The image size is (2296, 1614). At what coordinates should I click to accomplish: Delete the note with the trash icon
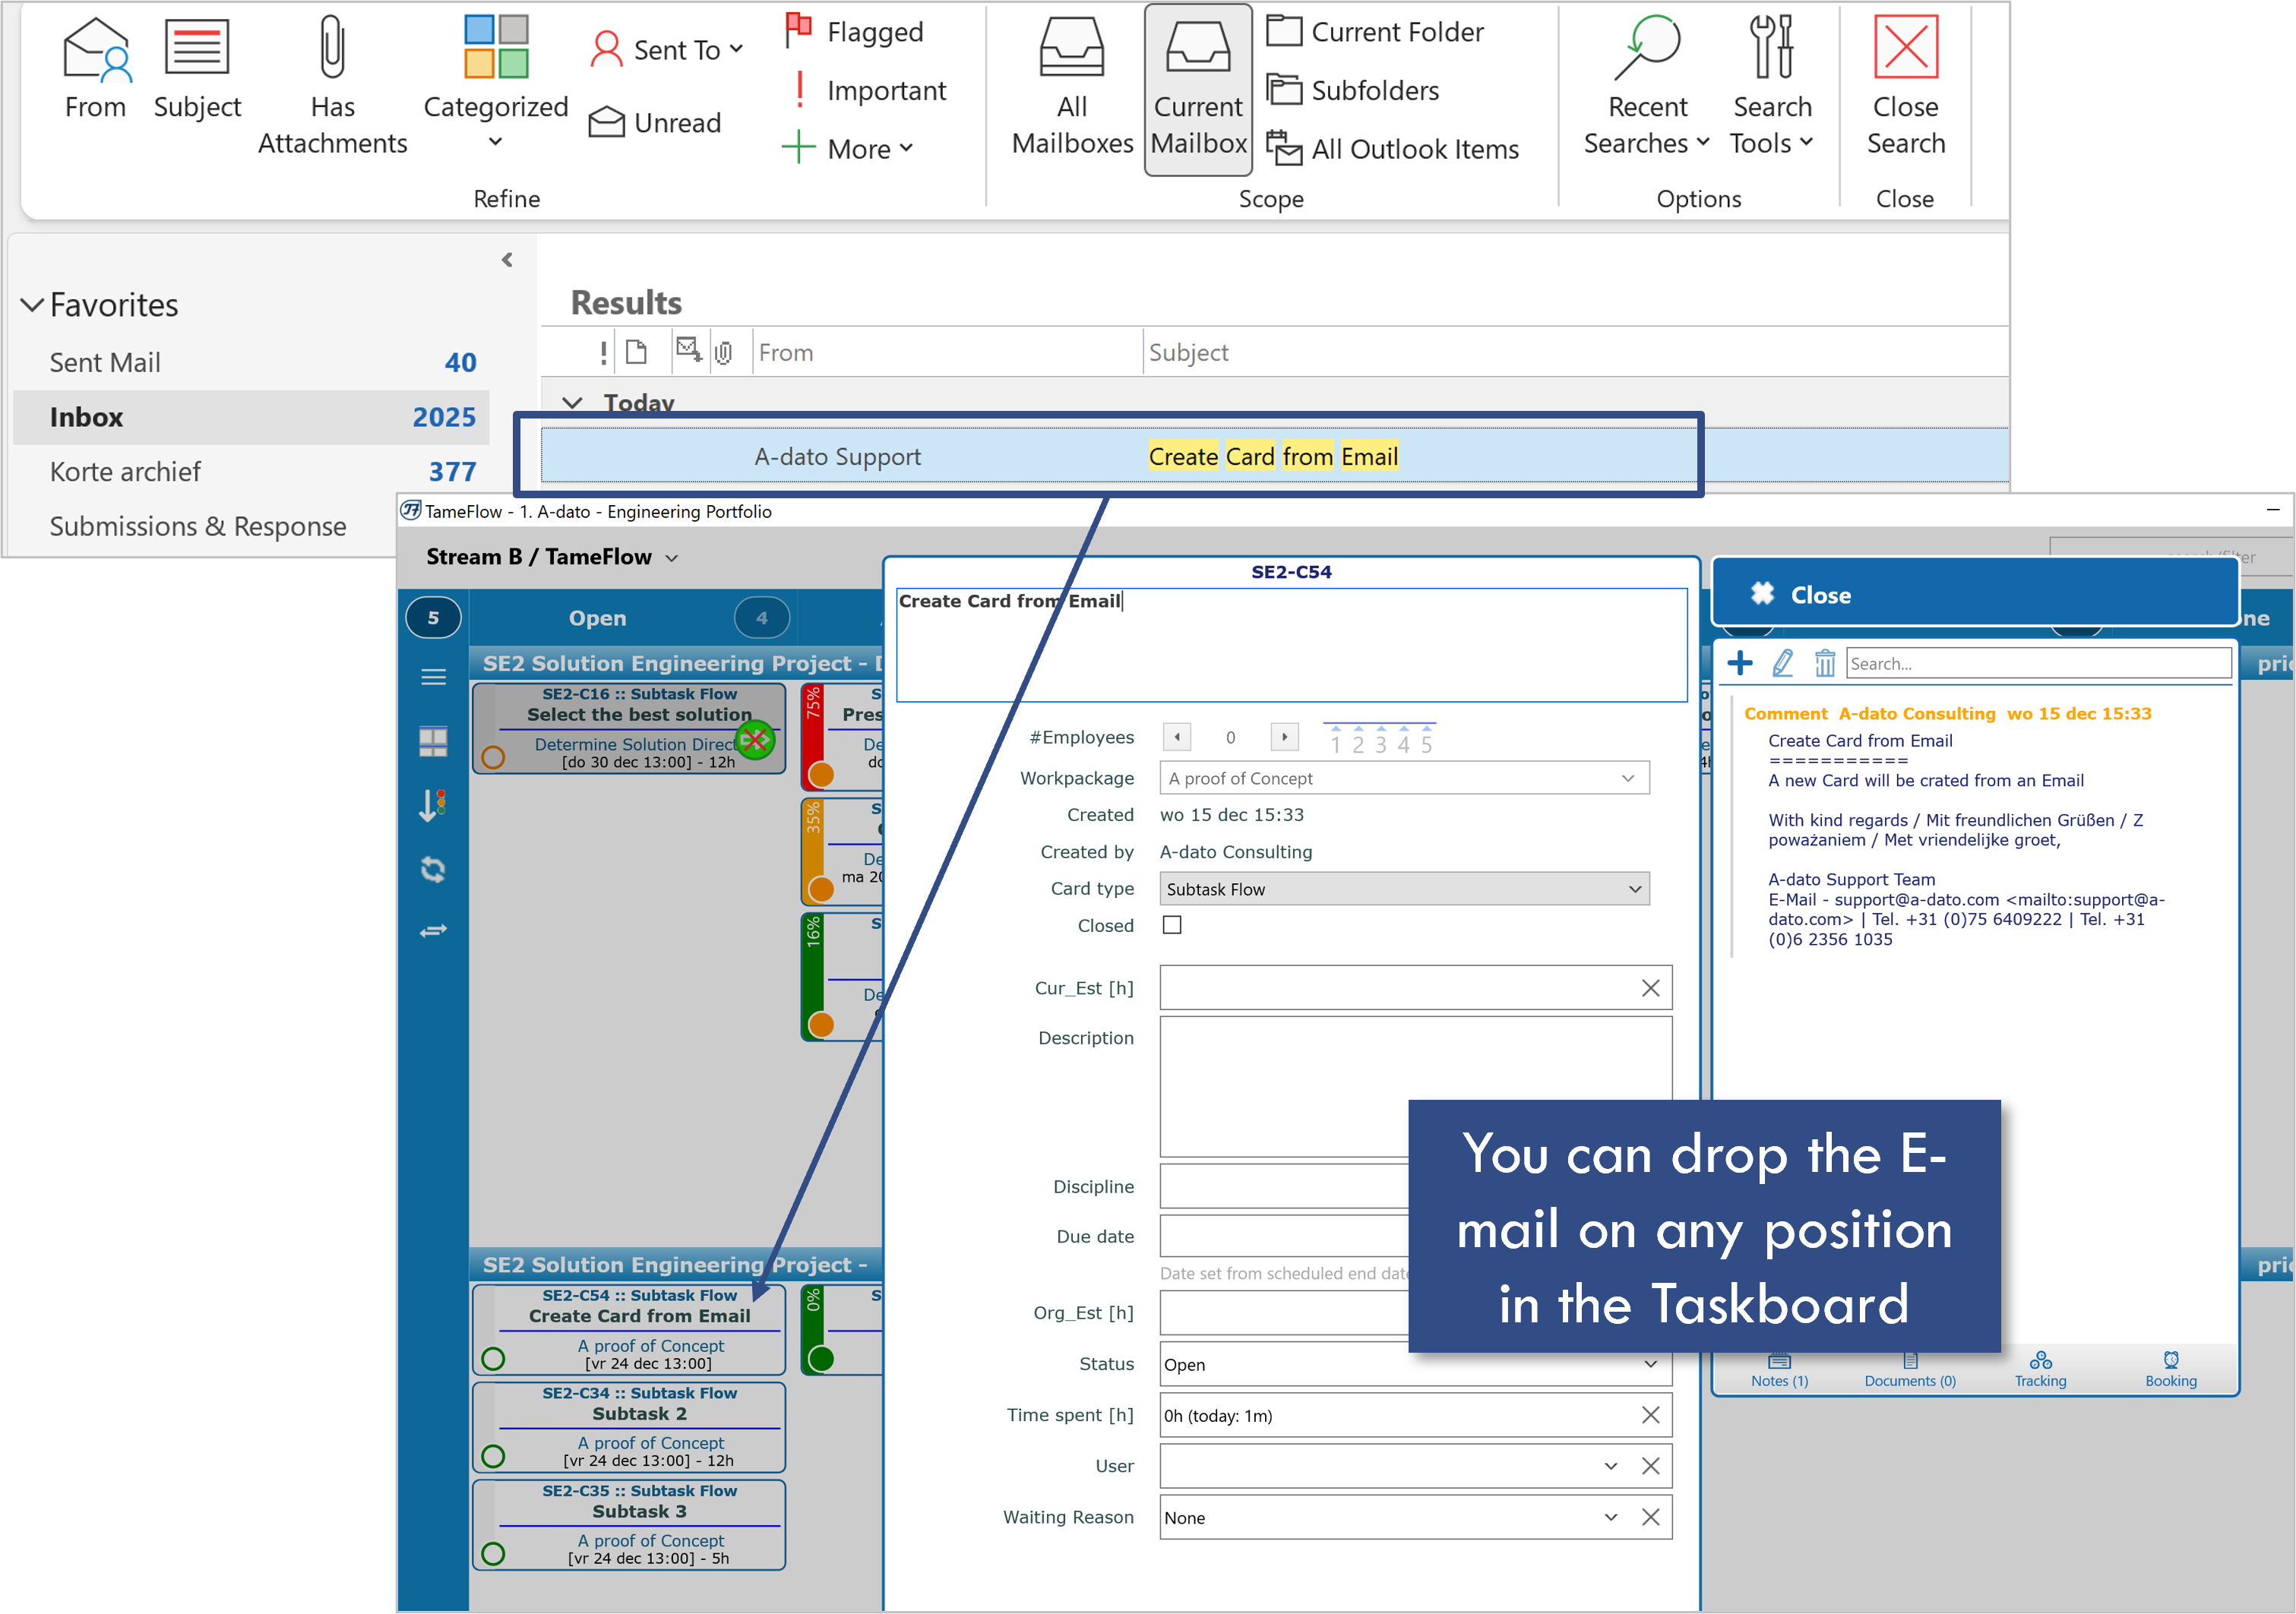coord(1825,663)
